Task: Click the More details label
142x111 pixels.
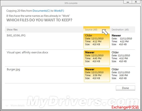Action: click(x=18, y=105)
